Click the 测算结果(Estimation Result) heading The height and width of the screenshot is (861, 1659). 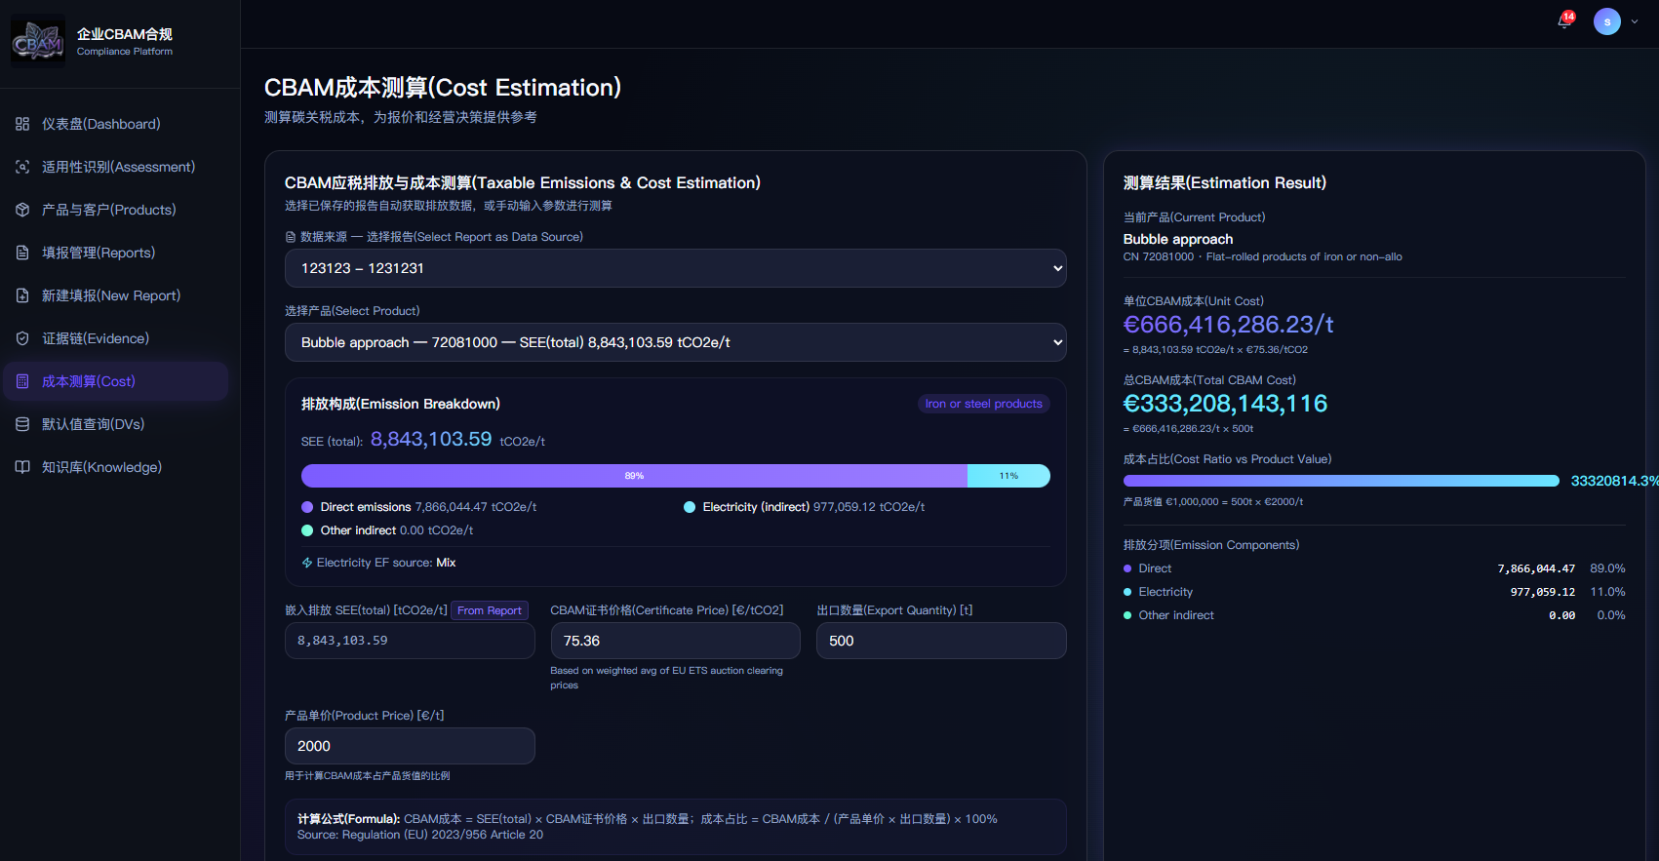(x=1225, y=182)
